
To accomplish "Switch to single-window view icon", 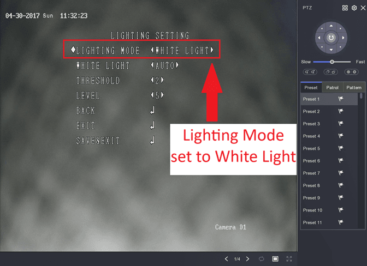I will [275, 259].
